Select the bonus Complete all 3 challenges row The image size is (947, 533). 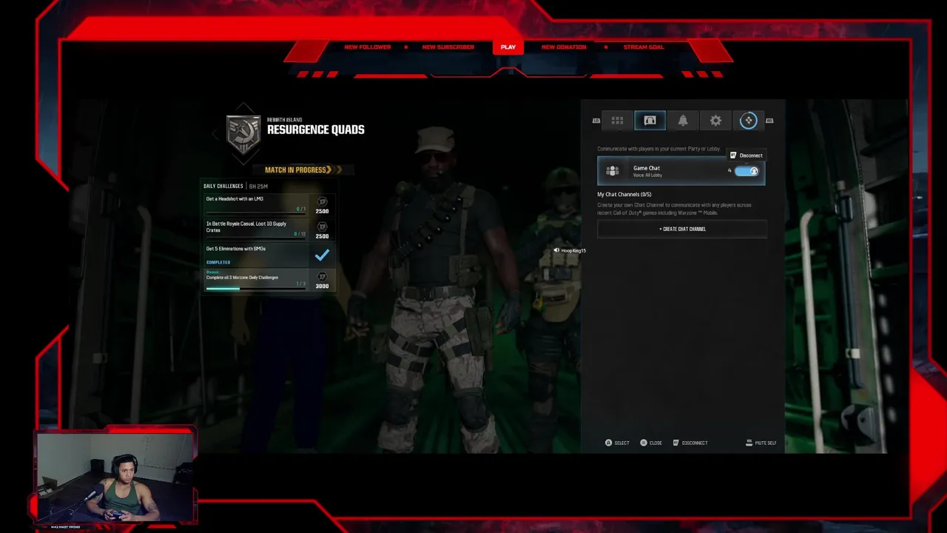pyautogui.click(x=269, y=279)
